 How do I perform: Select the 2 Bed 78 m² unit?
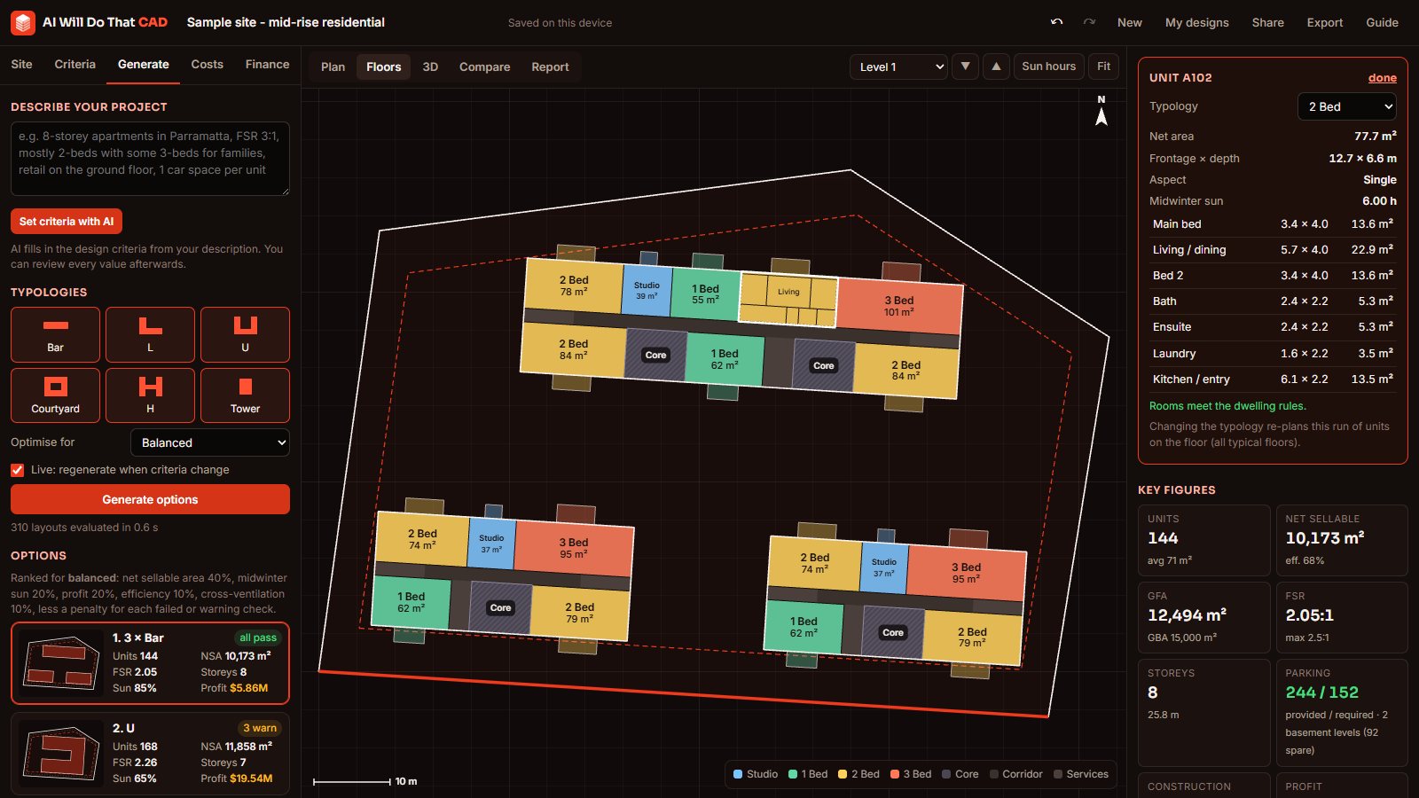tap(573, 286)
